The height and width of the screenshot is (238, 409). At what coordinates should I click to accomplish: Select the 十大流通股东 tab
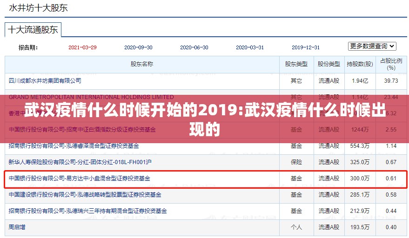pyautogui.click(x=33, y=30)
